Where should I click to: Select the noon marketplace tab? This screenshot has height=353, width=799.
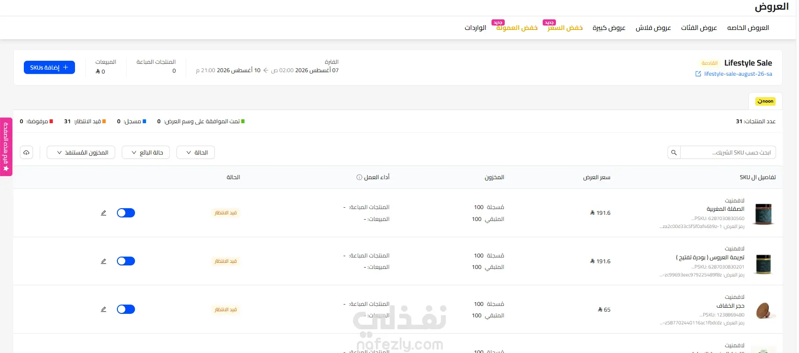click(x=765, y=101)
